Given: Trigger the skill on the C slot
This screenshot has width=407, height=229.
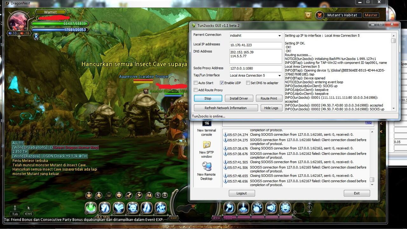Looking at the screenshot, I should pos(257,208).
